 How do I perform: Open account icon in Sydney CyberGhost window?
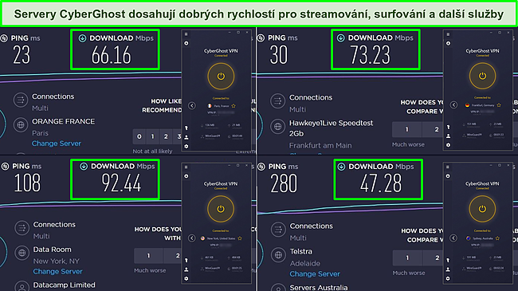(448, 269)
